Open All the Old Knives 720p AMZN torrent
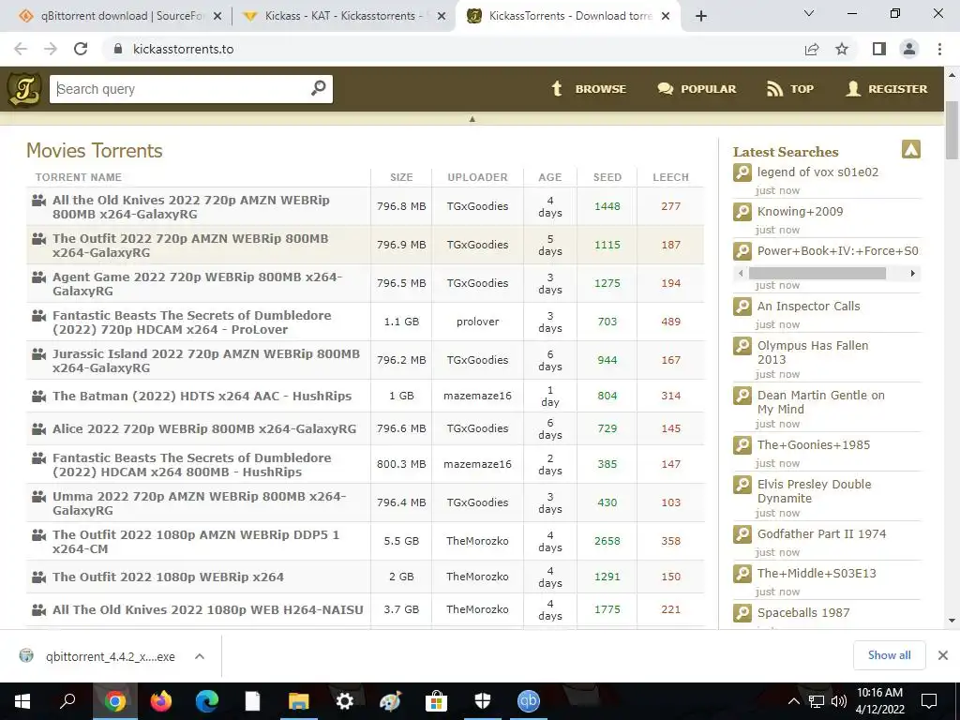The width and height of the screenshot is (960, 720). [x=191, y=207]
